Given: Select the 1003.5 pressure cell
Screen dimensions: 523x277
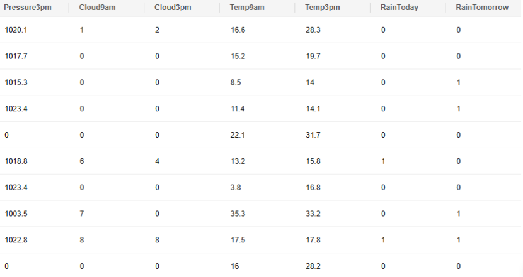Looking at the screenshot, I should (16, 214).
